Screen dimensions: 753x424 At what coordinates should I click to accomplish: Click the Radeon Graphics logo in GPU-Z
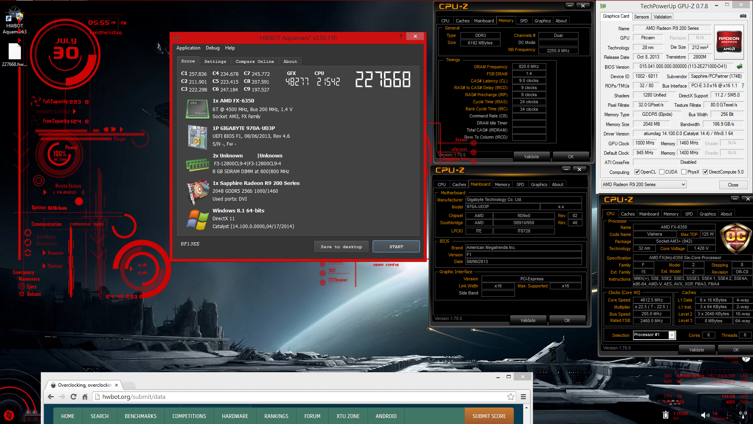(729, 42)
